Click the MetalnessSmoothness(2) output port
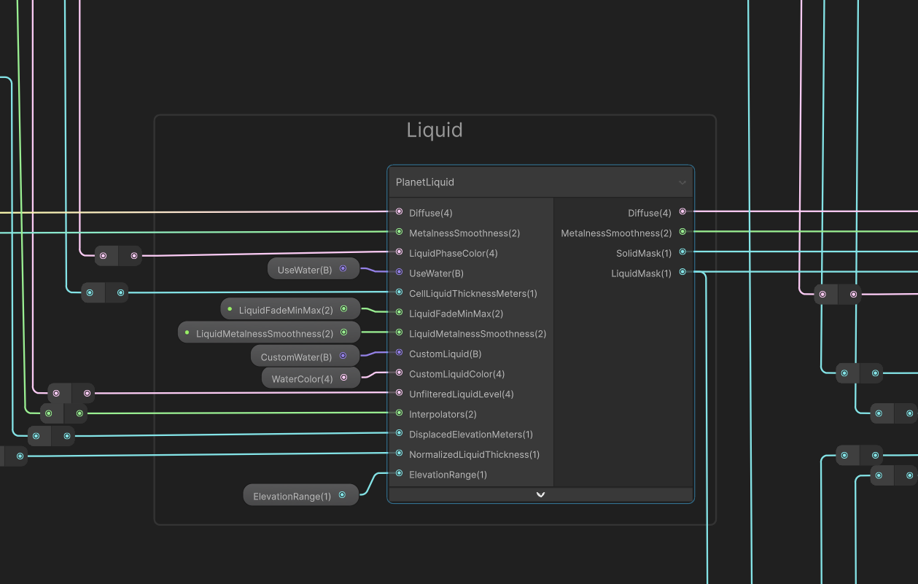918x584 pixels. [x=682, y=232]
